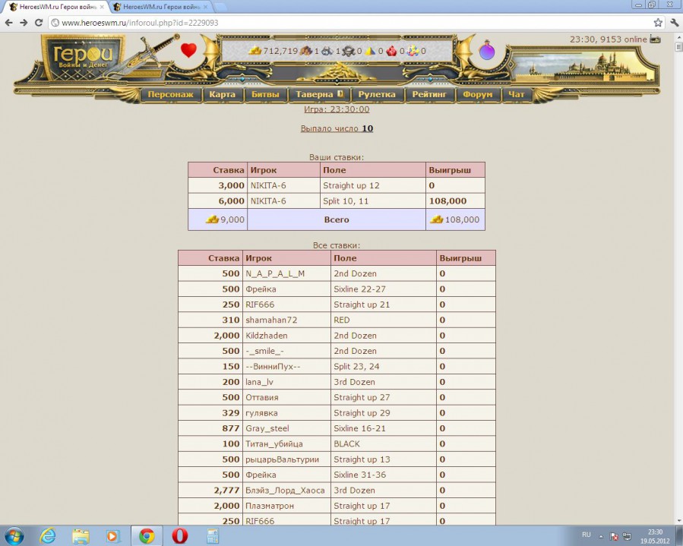The image size is (683, 546).
Task: Open the Игра: 23:30:00 link
Action: point(337,109)
